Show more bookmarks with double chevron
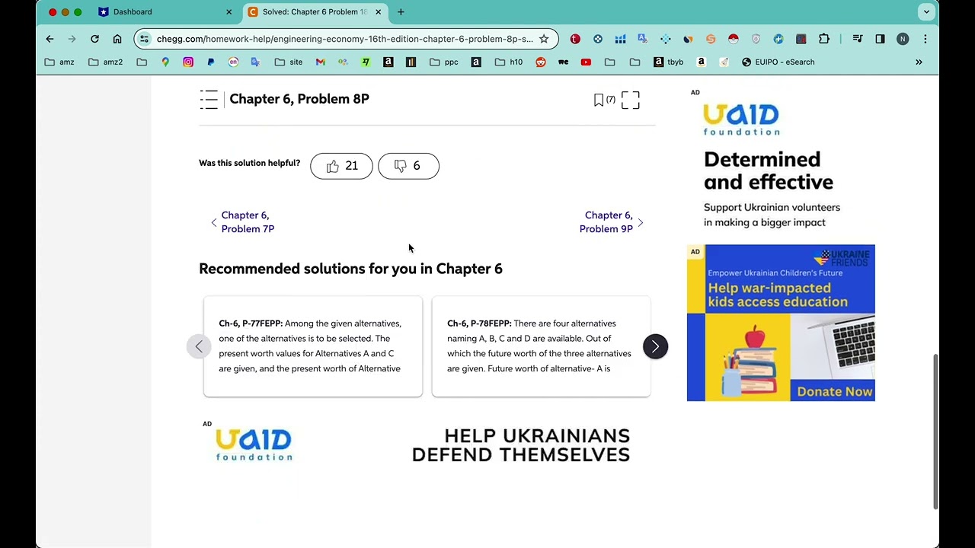The height and width of the screenshot is (548, 975). (919, 62)
